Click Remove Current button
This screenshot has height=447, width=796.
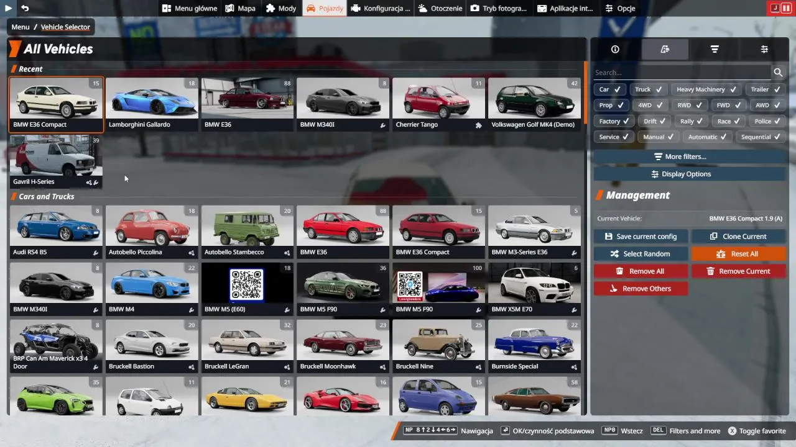738,271
